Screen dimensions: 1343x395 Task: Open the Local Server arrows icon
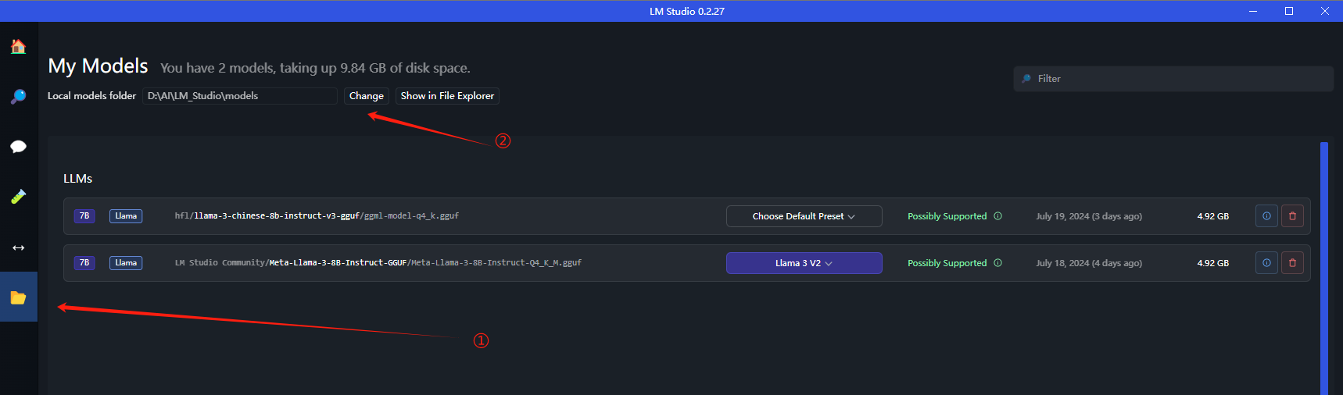18,247
